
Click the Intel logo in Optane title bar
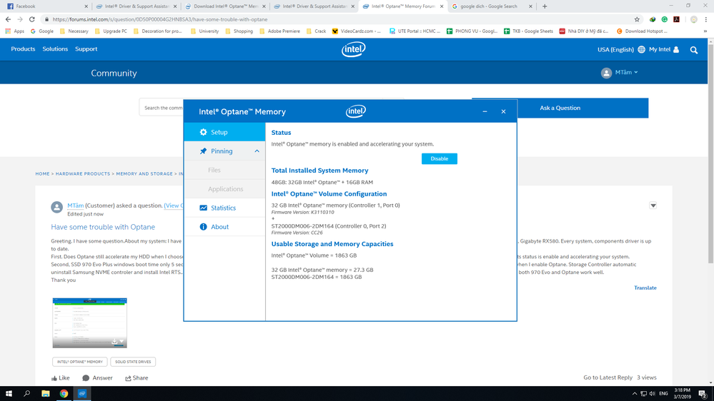355,111
